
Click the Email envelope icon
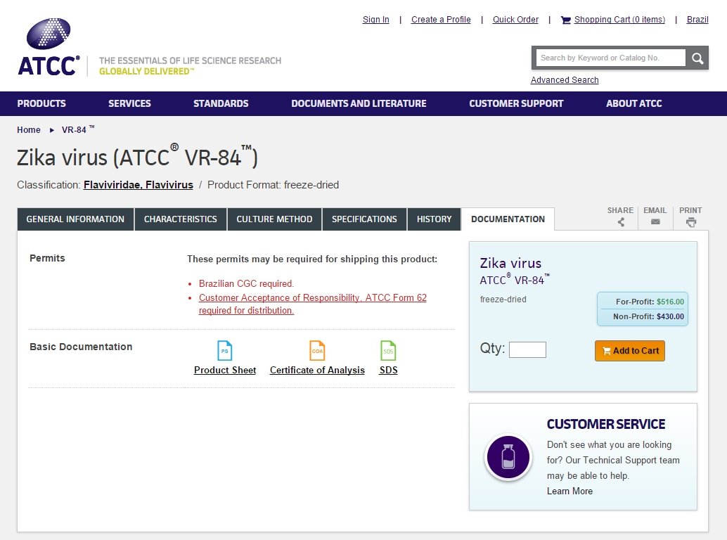655,221
